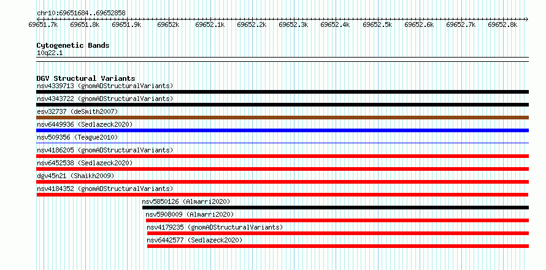Viewport: 546px width, 270px height.
Task: Click the 69652k ruler tick label
Action: (168, 25)
